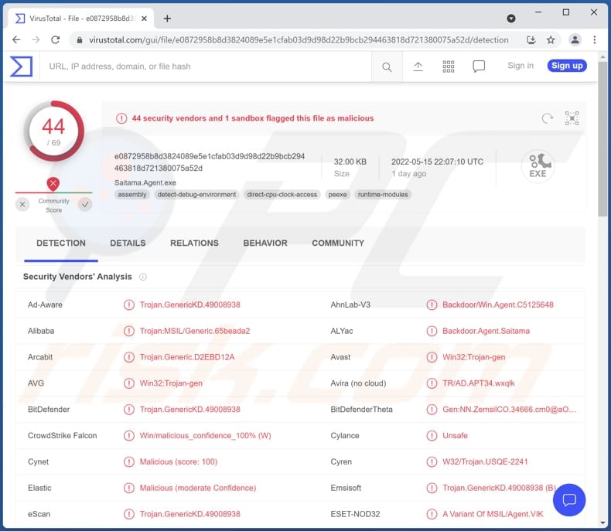Open the apps grid menu icon
The width and height of the screenshot is (611, 531).
(449, 66)
